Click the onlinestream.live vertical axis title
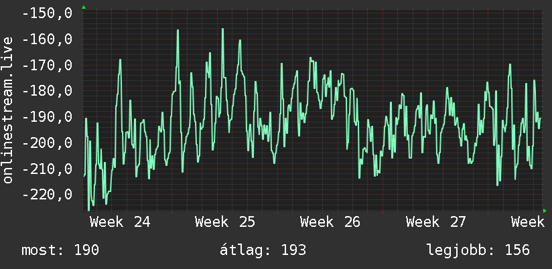This screenshot has width=552, height=269. coord(7,110)
